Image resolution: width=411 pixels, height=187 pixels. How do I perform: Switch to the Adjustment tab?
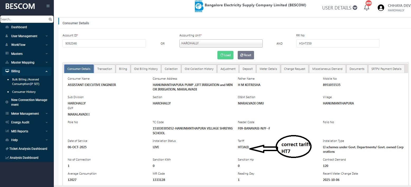[x=228, y=69]
